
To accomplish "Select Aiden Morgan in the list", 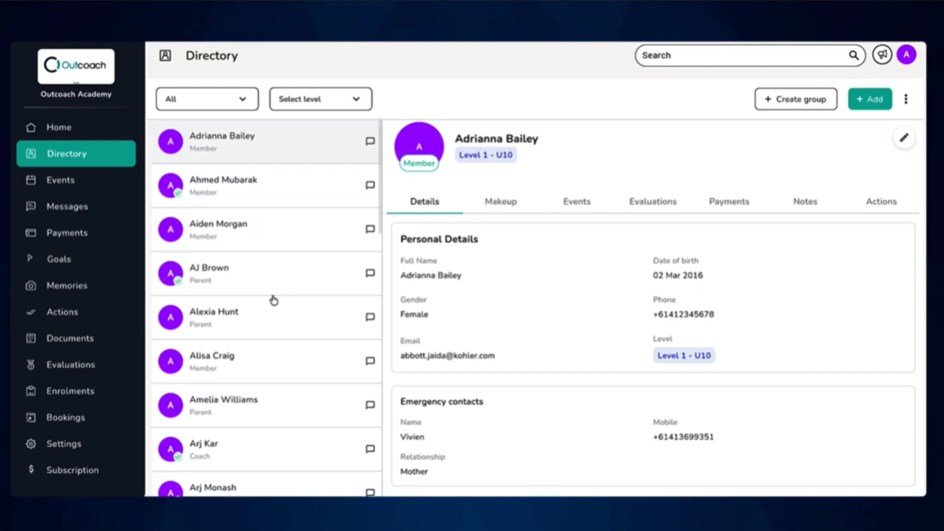I will [x=265, y=230].
